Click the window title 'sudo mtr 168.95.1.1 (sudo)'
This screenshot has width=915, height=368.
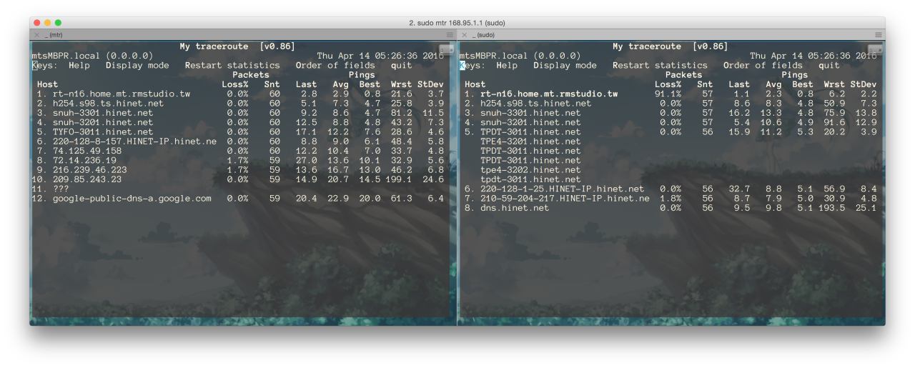(x=457, y=23)
